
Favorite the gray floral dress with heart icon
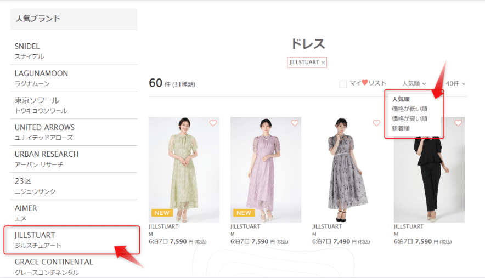pos(376,123)
